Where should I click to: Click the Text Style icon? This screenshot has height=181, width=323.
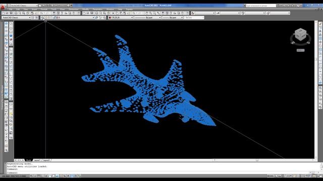(x=193, y=13)
